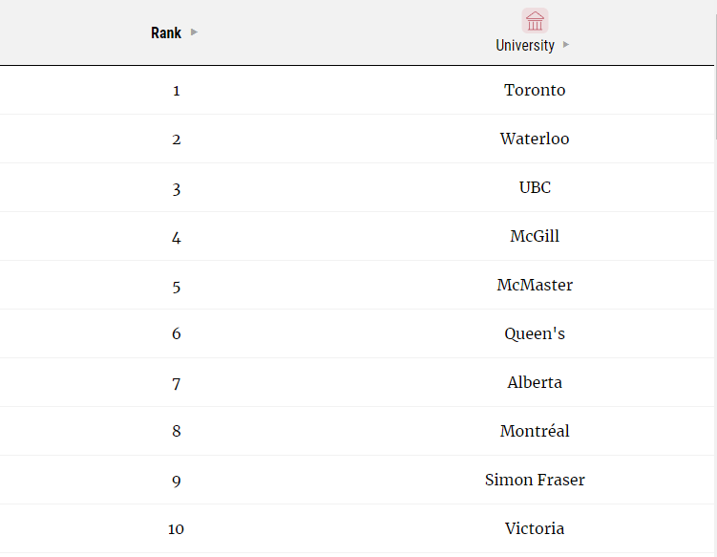Click the sort arrow beside University
717x557 pixels.
coord(566,45)
